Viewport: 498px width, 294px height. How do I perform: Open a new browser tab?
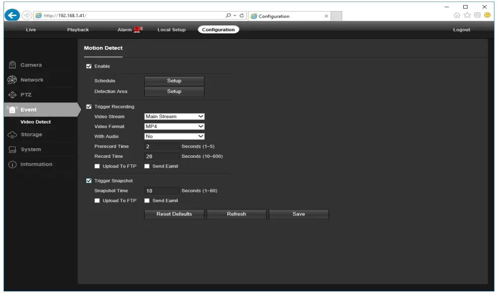336,16
